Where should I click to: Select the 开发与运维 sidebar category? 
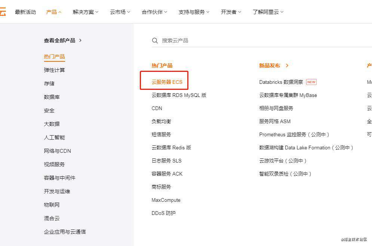pos(57,191)
